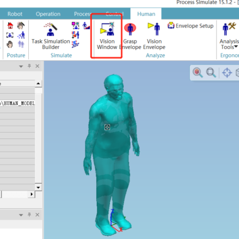
Task: Open Envelope Setup
Action: coord(191,26)
